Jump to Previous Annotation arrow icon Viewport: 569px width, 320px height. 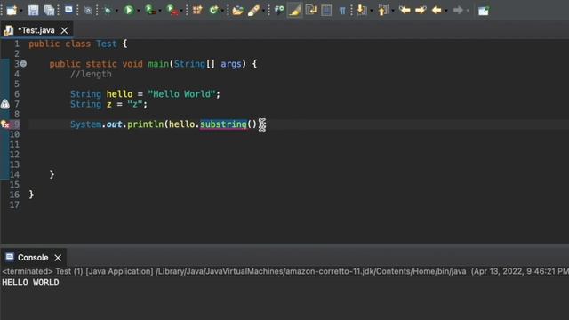pos(383,10)
